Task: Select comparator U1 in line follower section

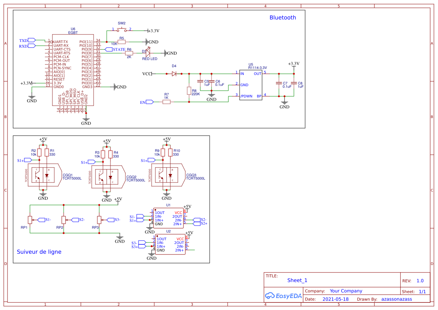Action: [x=168, y=217]
